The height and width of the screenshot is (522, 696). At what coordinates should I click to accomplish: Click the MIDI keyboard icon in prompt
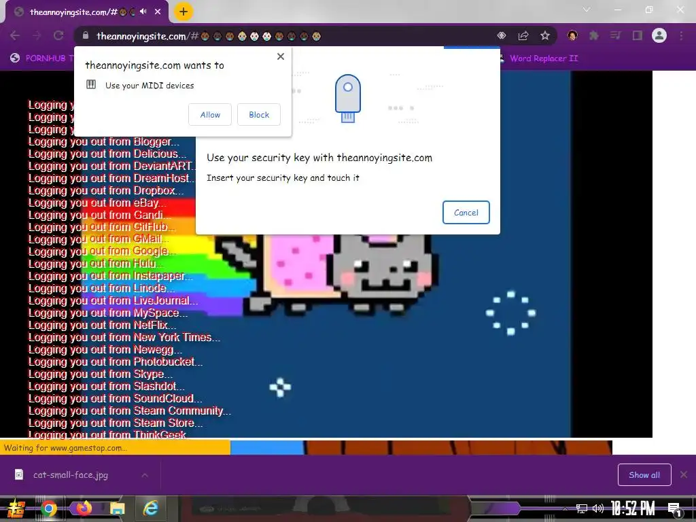click(91, 84)
